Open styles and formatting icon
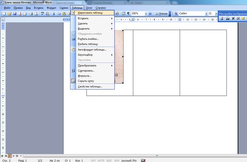Screen dimensions: 247x162 tap(176, 14)
